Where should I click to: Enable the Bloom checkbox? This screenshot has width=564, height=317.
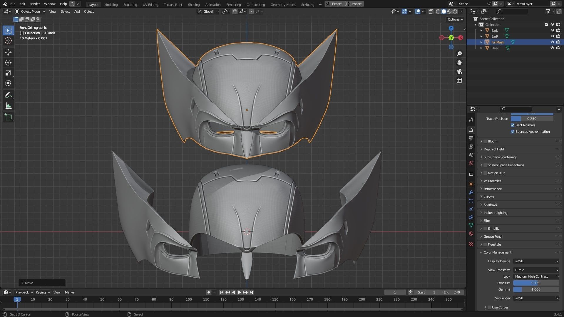coord(485,141)
